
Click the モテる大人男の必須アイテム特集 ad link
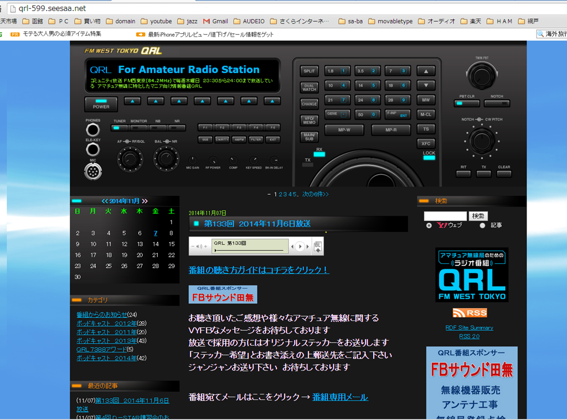point(62,34)
